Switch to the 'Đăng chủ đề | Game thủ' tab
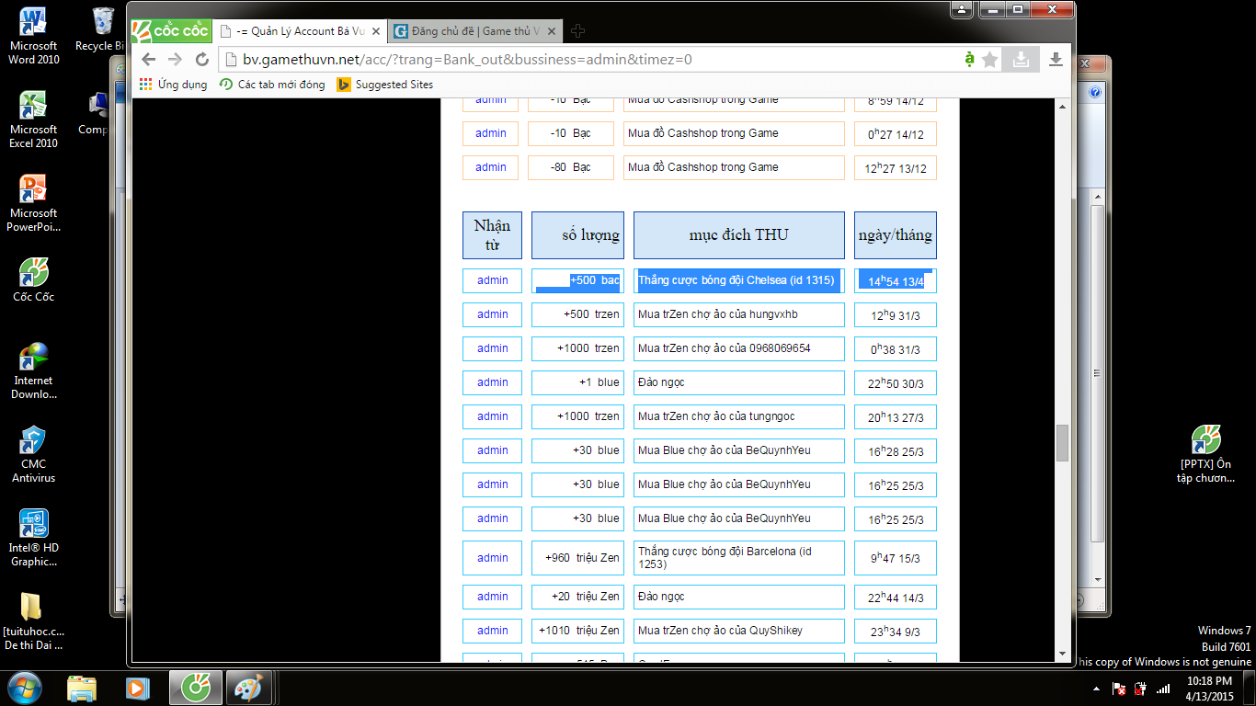 coord(474,31)
